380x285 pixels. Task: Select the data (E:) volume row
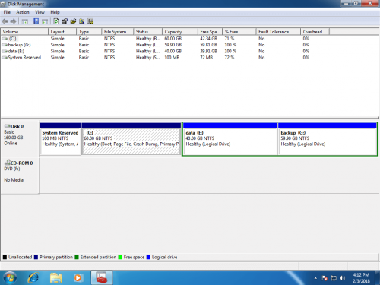click(x=165, y=51)
